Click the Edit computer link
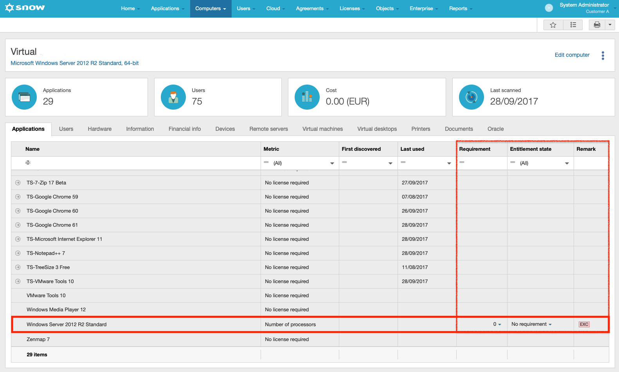Screen dimensions: 619x372 tap(572, 55)
